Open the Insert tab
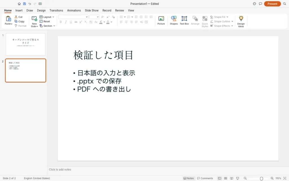The height and width of the screenshot is (181, 289). pos(19,10)
